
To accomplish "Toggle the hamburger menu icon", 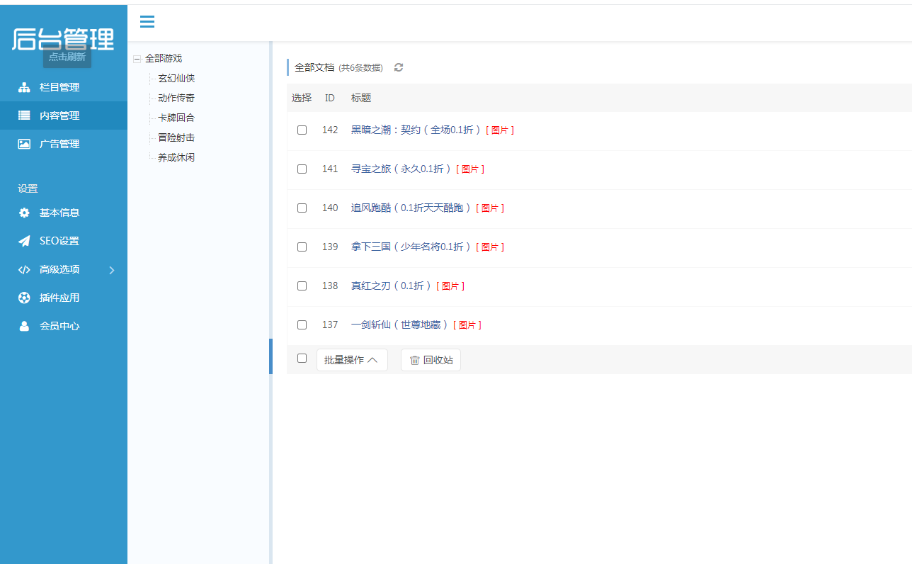I will 147,22.
